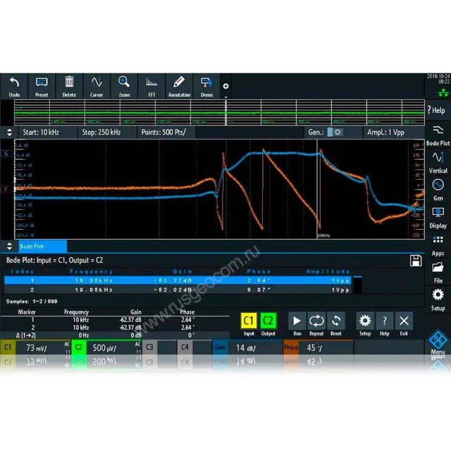Click the Annotation pencil icon
The height and width of the screenshot is (451, 451).
[x=179, y=86]
